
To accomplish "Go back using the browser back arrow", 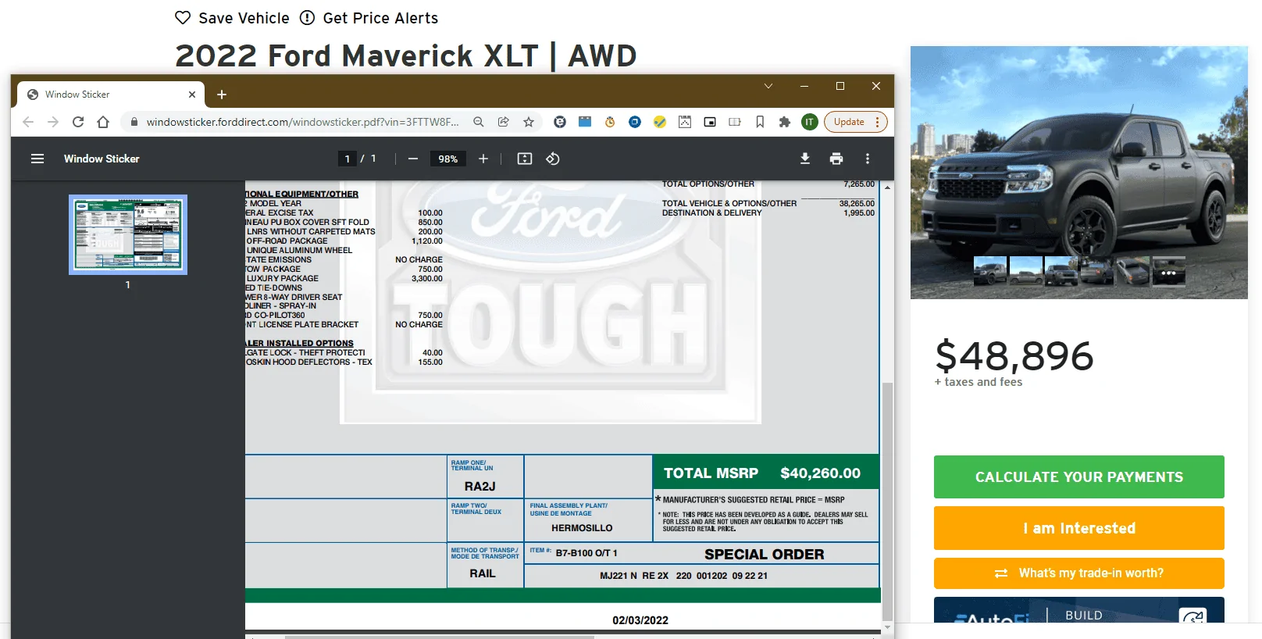I will coord(28,122).
